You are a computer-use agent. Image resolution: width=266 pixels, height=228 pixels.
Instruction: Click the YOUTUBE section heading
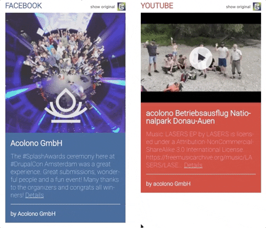[x=157, y=6]
